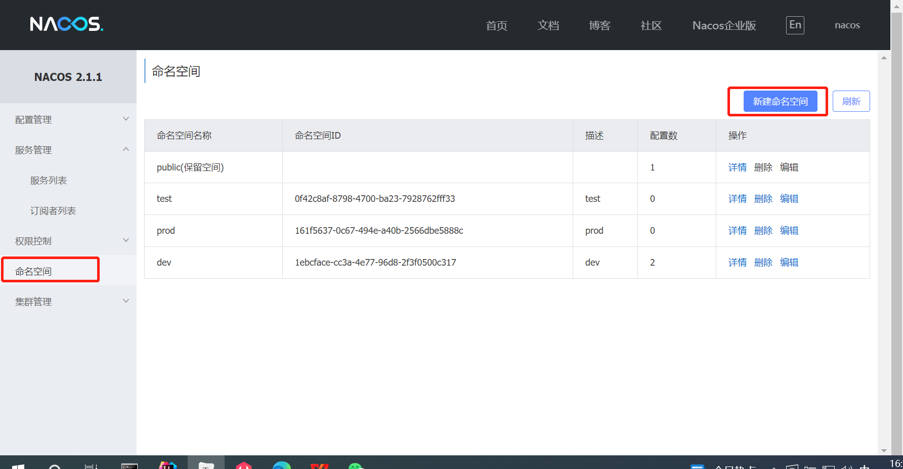
Task: Open the 博客 header link
Action: (599, 25)
